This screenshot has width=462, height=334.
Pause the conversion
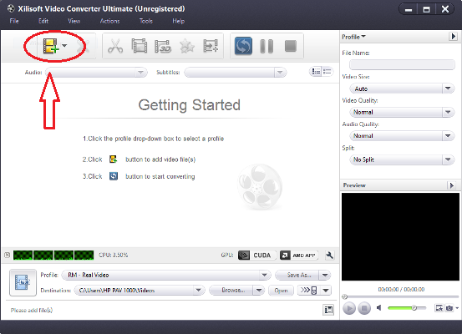click(x=267, y=46)
